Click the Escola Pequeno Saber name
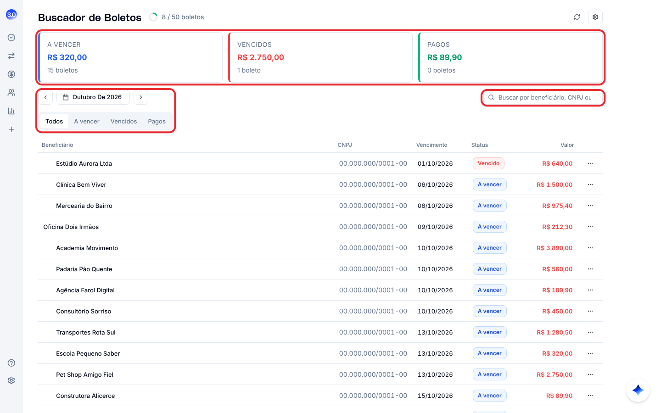Screen dimensions: 661x413 pyautogui.click(x=88, y=353)
